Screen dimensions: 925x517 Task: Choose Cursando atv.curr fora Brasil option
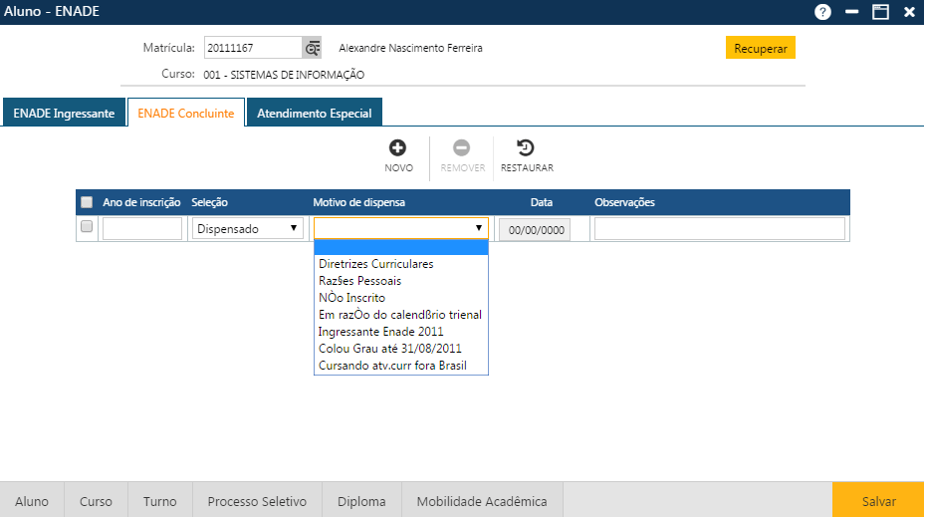401,366
